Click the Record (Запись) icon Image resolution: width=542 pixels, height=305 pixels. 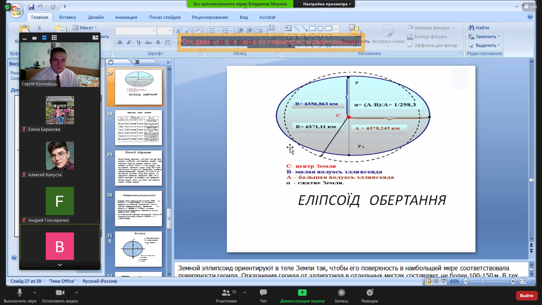point(341,293)
